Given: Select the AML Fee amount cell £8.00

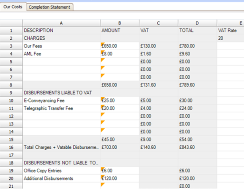Looking at the screenshot, I should (119, 54).
